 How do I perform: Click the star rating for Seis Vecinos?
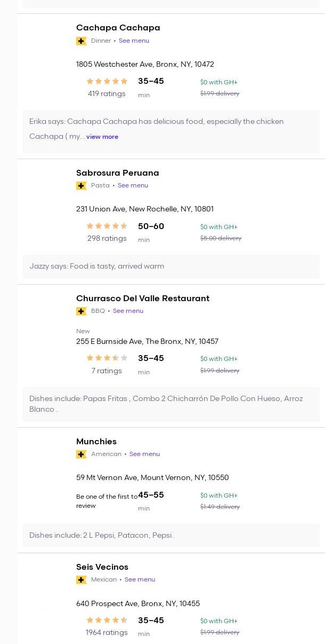pyautogui.click(x=107, y=620)
